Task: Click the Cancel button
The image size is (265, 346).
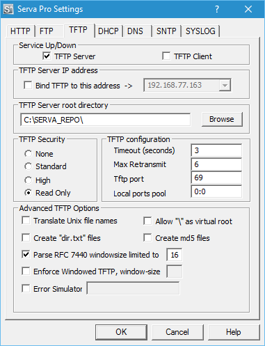Action: click(177, 332)
